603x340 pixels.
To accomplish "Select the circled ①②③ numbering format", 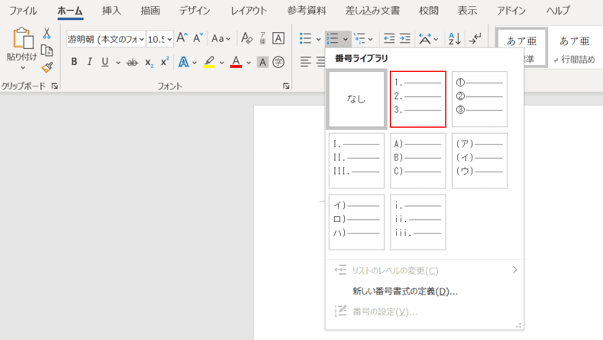I will [480, 99].
